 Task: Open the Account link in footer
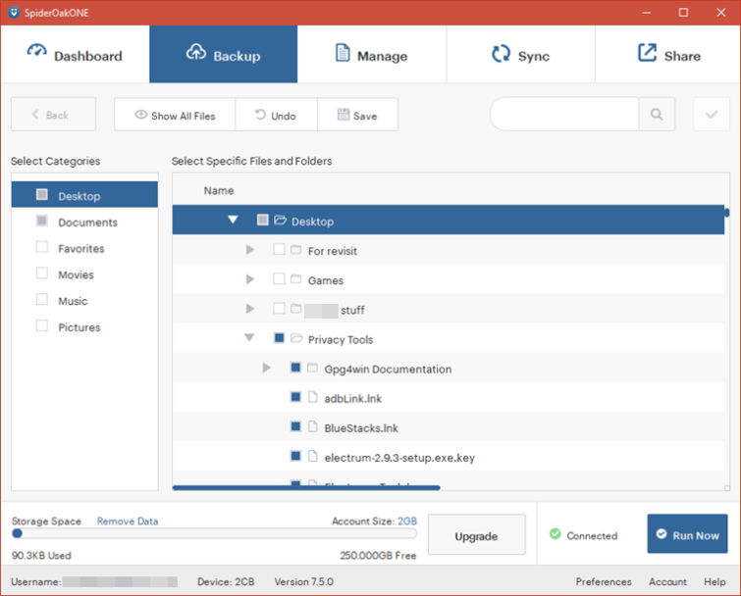tap(667, 582)
